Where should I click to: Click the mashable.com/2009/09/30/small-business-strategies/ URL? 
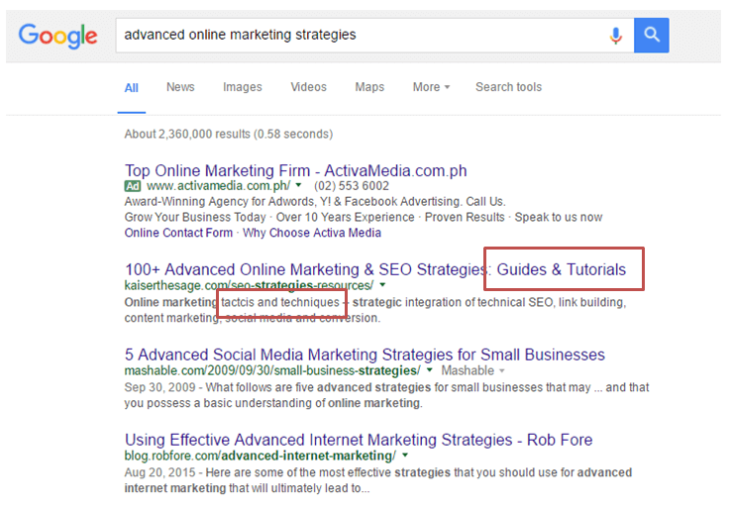pyautogui.click(x=272, y=371)
